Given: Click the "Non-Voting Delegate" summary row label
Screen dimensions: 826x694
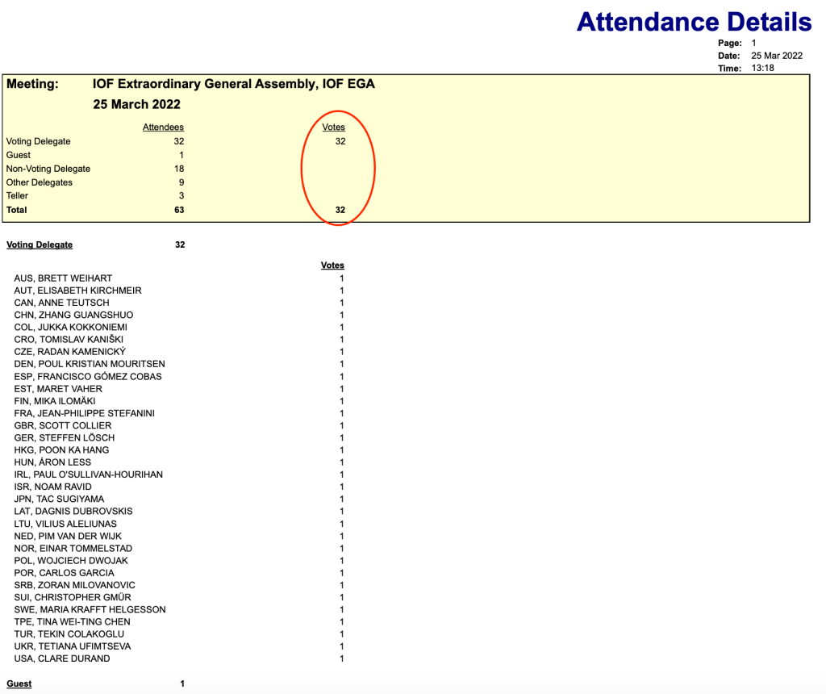Looking at the screenshot, I should point(48,169).
